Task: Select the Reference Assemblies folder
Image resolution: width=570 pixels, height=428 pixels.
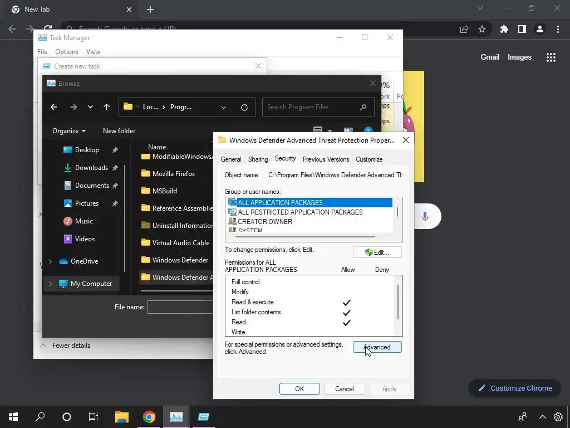Action: 177,208
